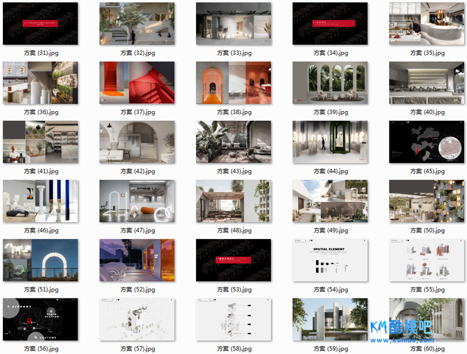Screen dimensions: 467x354
Task: Select the file label 方案 (53).jpg
Action: [x=234, y=289]
